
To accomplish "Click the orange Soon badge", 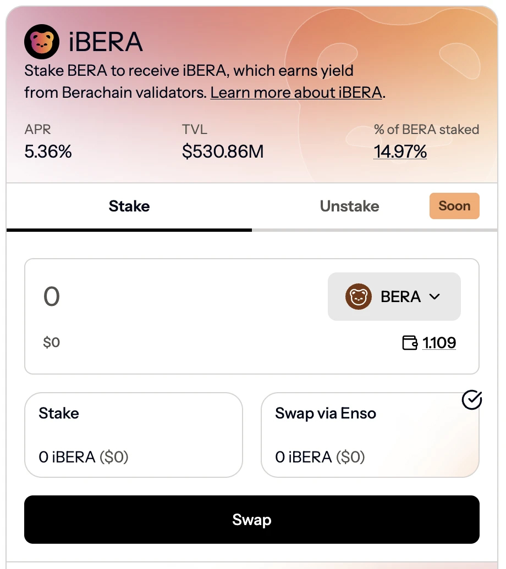I will click(454, 206).
